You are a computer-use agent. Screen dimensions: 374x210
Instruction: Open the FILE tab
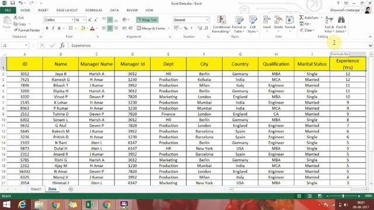pos(8,10)
